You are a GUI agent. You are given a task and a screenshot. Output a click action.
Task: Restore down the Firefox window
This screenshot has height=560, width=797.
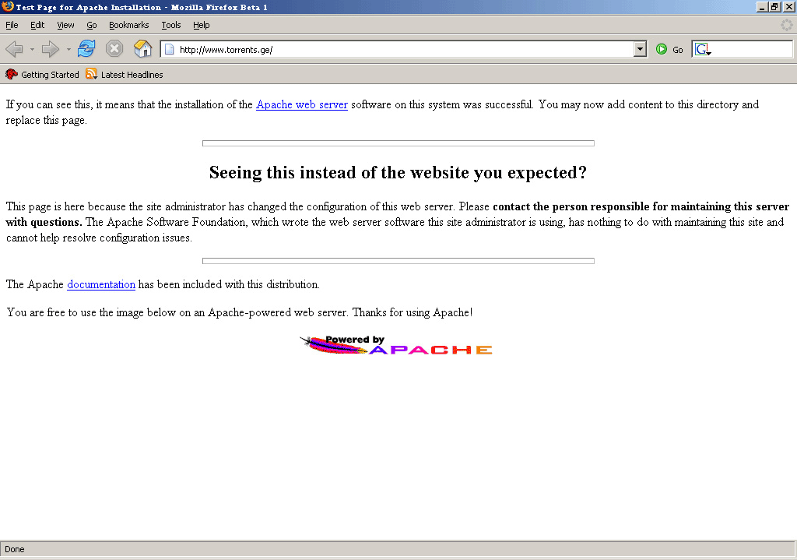[774, 7]
